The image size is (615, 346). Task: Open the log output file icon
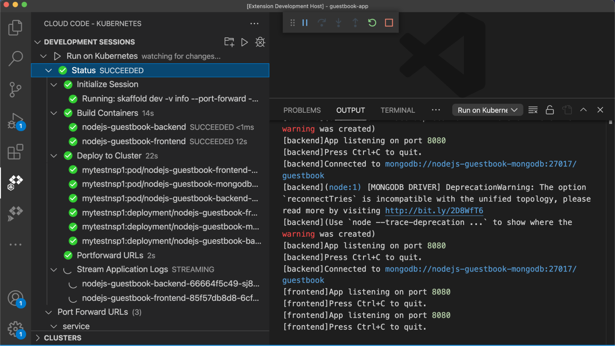[567, 110]
